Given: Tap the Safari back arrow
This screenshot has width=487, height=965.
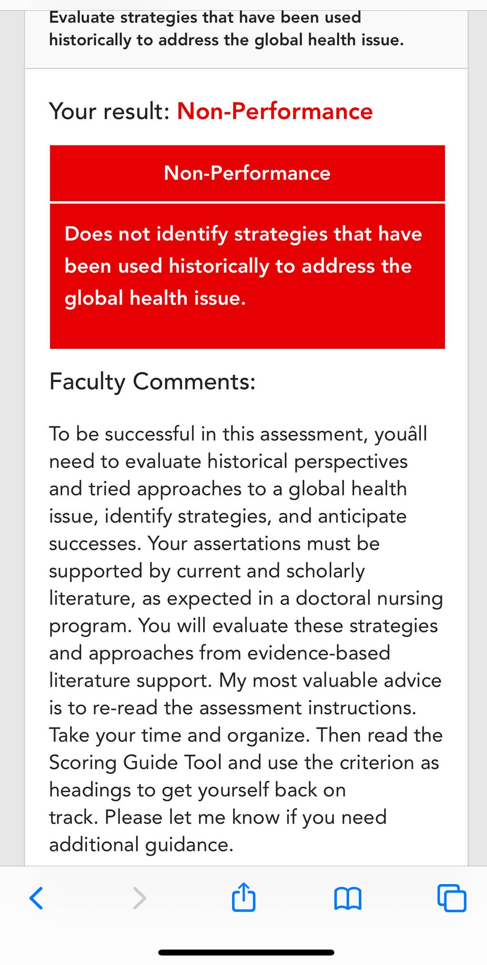Looking at the screenshot, I should pos(36,898).
